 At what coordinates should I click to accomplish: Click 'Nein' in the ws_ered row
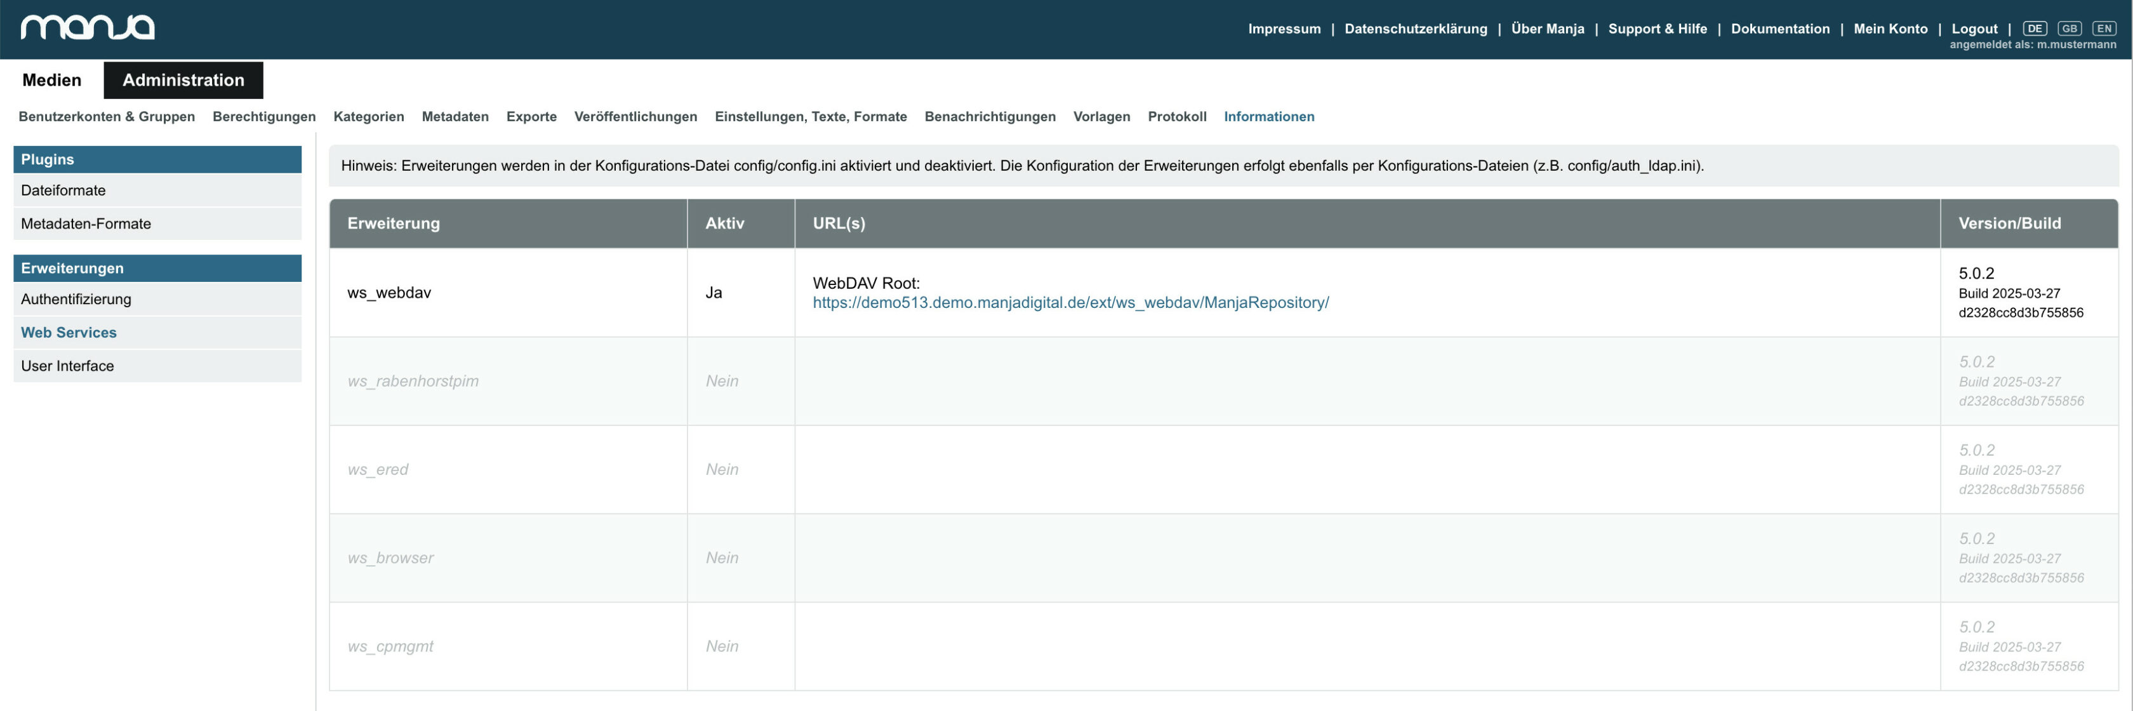[x=722, y=470]
